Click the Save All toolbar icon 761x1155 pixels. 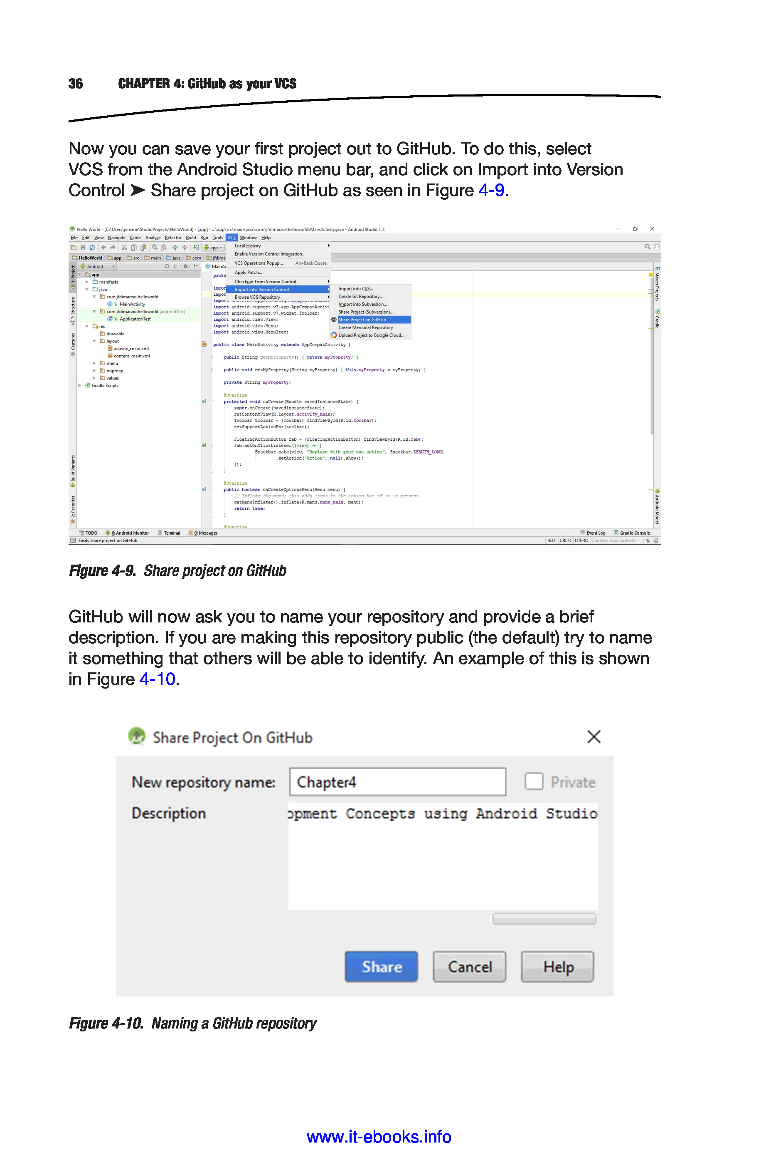pyautogui.click(x=83, y=247)
